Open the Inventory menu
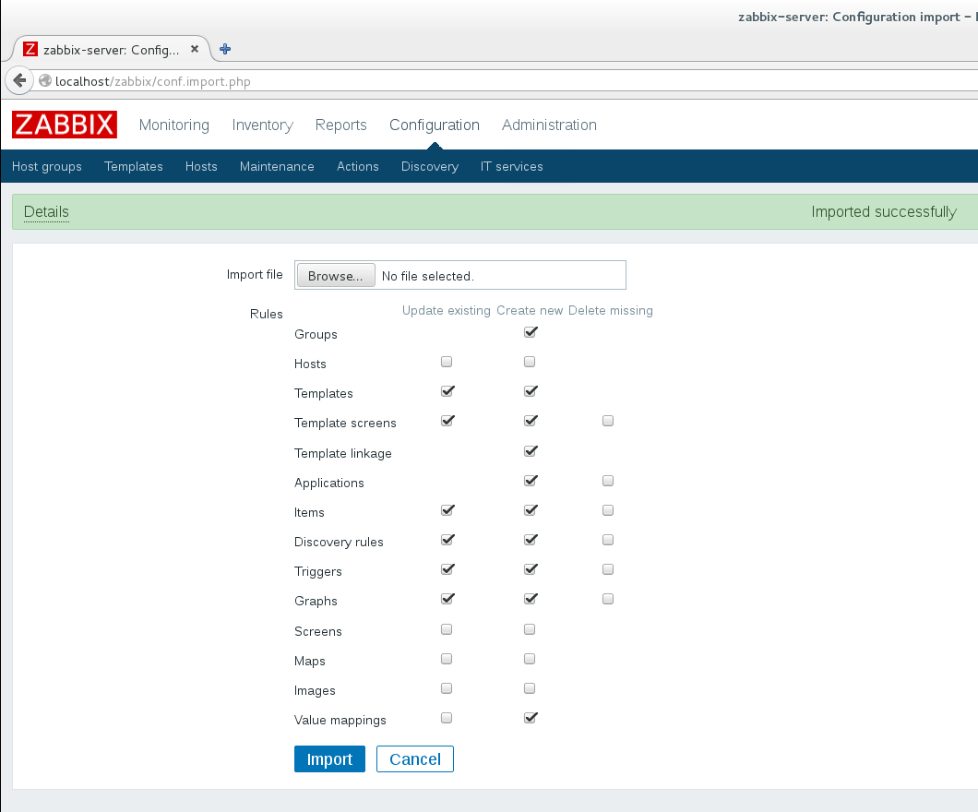978x812 pixels. (263, 125)
